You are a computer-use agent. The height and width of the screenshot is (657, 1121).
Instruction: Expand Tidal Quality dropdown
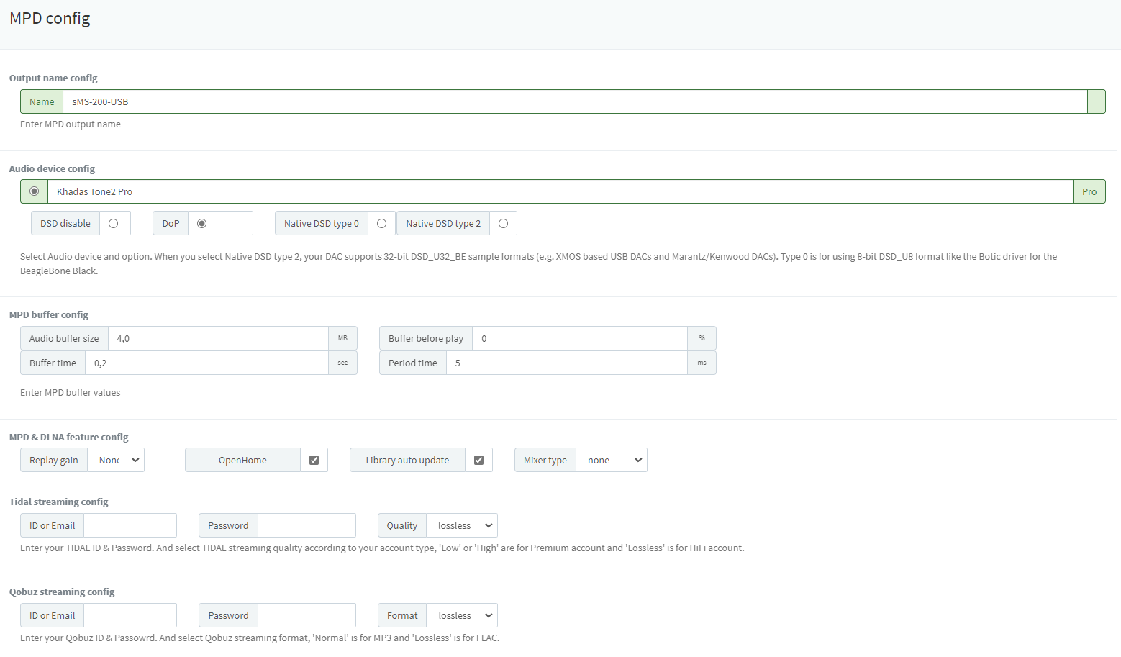[462, 526]
